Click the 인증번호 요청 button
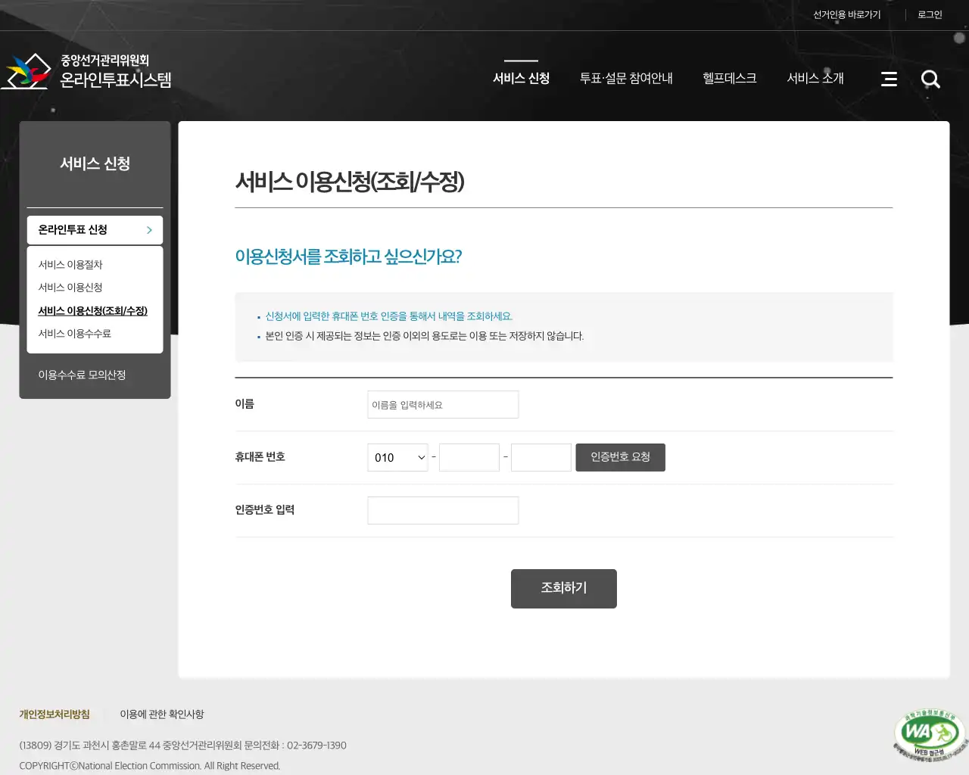 pyautogui.click(x=620, y=457)
